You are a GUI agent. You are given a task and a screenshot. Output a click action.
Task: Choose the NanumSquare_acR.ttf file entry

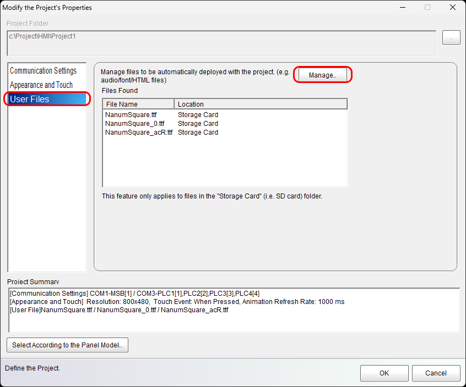coord(138,132)
